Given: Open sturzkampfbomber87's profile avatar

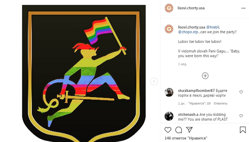Looking at the screenshot, I should tap(169, 92).
